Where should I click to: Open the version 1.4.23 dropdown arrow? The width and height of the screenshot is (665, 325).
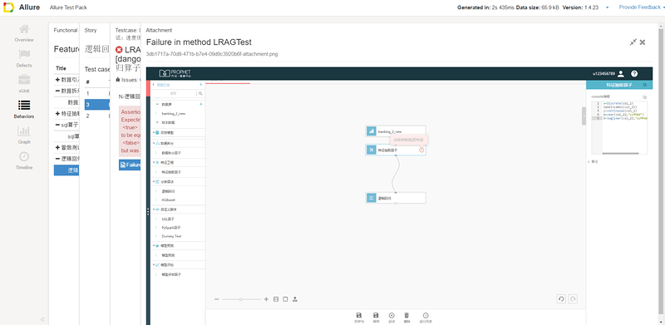(608, 7)
